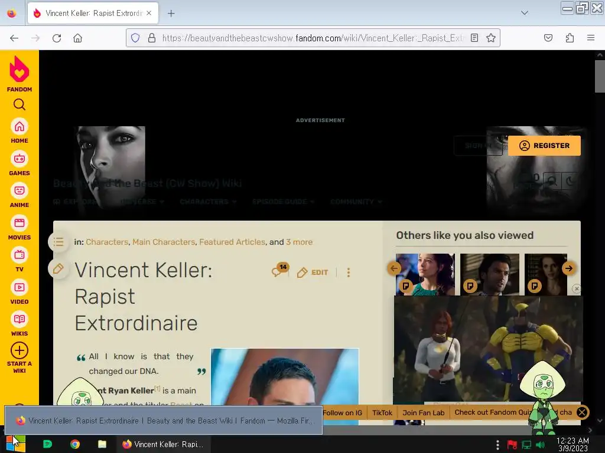Click the browser home icon

(78, 38)
